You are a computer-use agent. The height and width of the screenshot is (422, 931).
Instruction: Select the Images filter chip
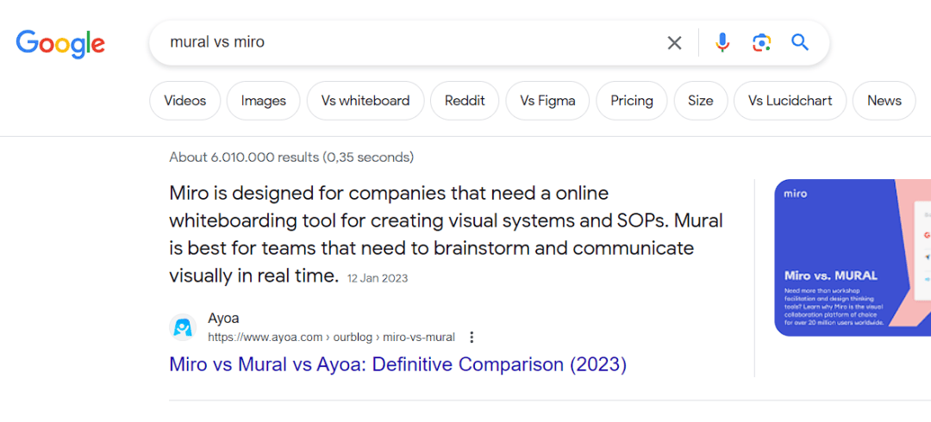(264, 101)
